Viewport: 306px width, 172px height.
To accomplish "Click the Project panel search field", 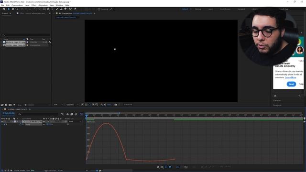I will coord(26,35).
